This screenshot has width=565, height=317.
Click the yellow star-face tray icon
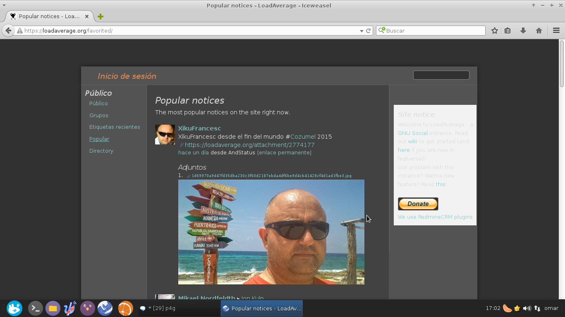click(517, 308)
